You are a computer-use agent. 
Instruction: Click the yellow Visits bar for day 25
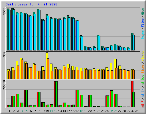click(111, 71)
